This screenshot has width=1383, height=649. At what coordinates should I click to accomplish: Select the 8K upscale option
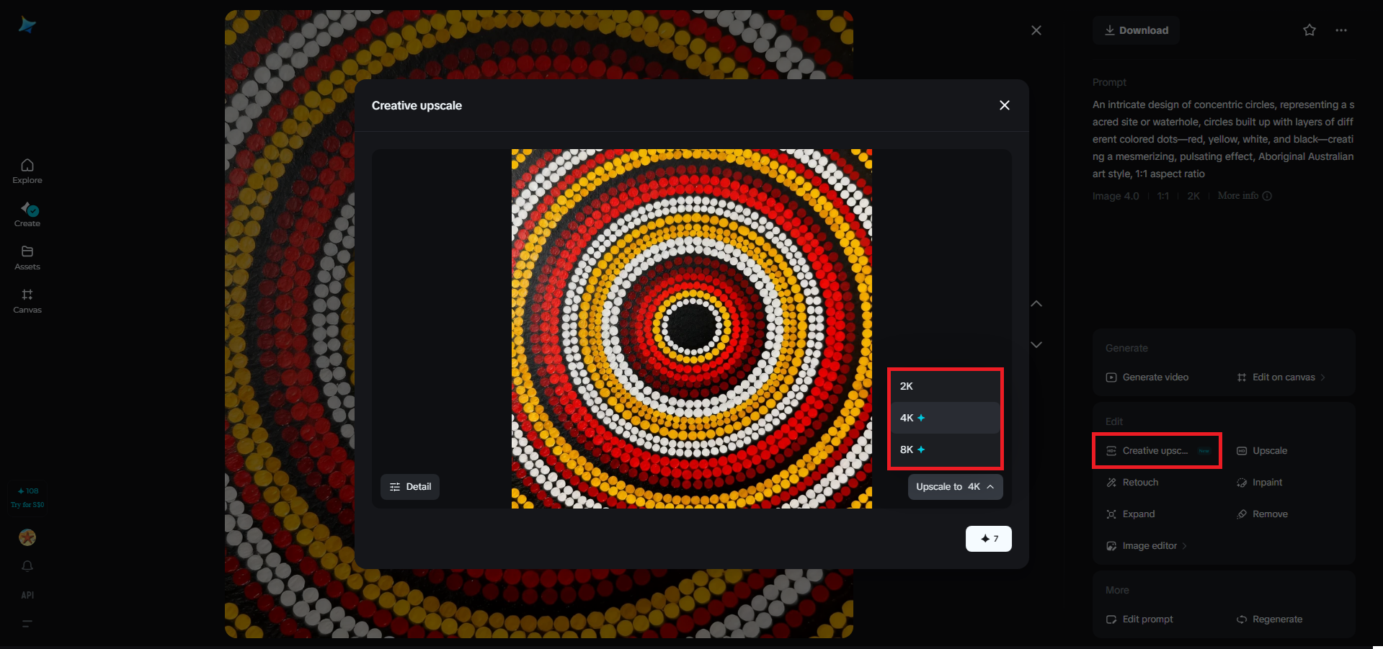click(x=945, y=449)
